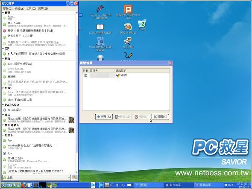Select the buddy ending with 會被盜用MSN啊 in XF group
252x189 pixels.
click(x=38, y=54)
